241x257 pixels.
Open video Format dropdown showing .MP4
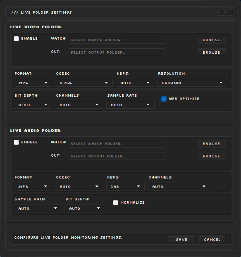pos(33,83)
